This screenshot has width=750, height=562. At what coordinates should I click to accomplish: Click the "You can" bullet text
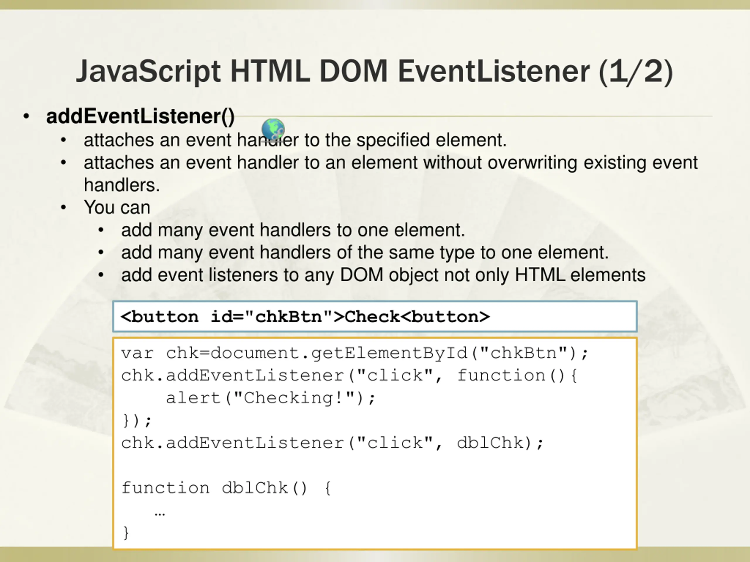[x=117, y=207]
